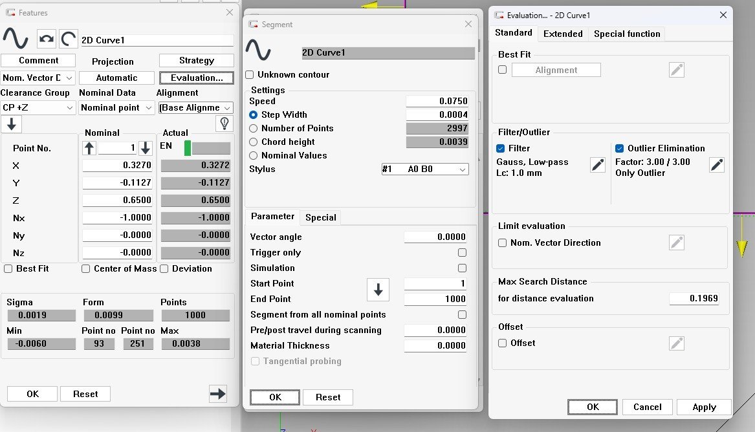Click the undo arrow icon in Features
Viewport: 755px width, 432px height.
coord(47,39)
